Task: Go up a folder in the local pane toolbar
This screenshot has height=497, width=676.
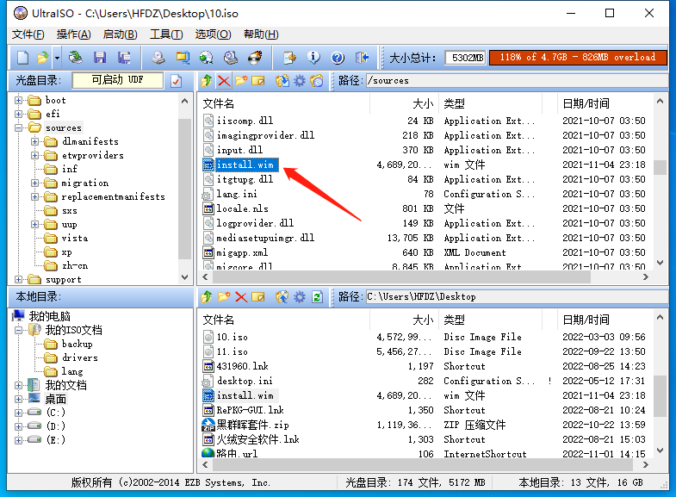Action: (207, 297)
